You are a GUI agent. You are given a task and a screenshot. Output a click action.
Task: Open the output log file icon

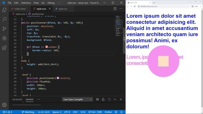(109, 99)
